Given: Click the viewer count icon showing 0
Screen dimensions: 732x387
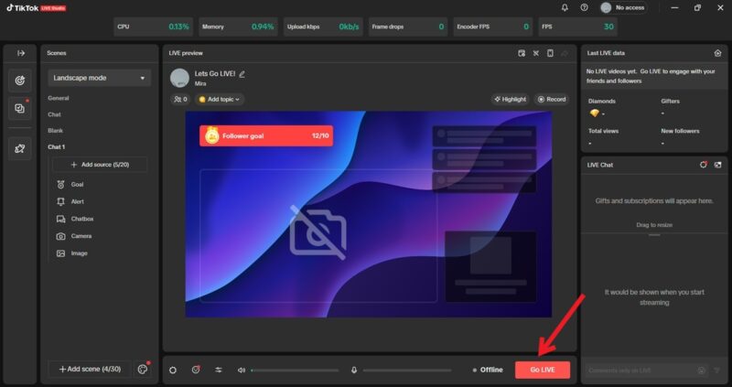Looking at the screenshot, I should (180, 99).
